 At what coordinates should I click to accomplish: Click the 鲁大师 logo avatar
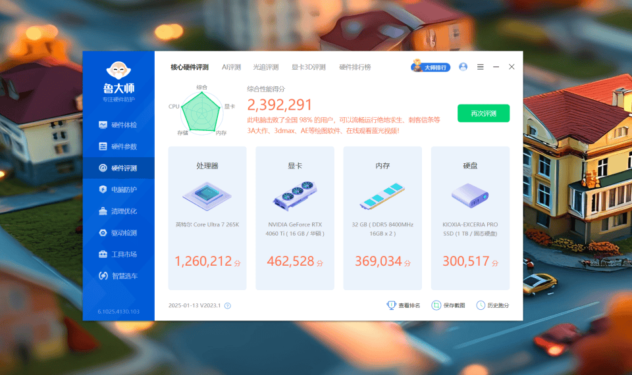118,70
